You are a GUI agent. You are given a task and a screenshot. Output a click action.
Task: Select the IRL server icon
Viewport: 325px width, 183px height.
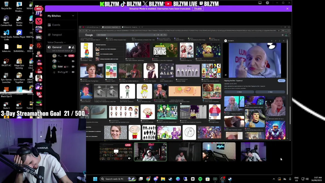point(39,37)
